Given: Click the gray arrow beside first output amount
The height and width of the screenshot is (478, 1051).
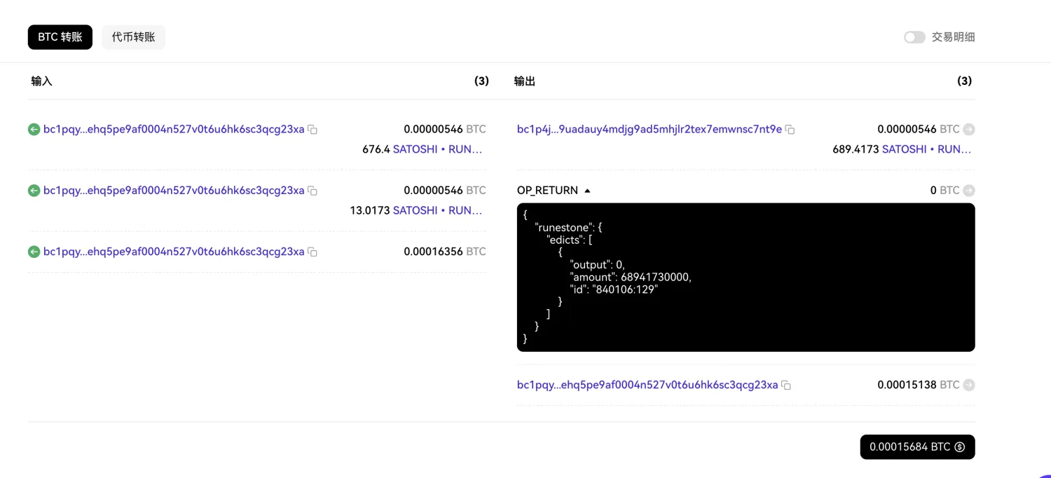Looking at the screenshot, I should [969, 129].
